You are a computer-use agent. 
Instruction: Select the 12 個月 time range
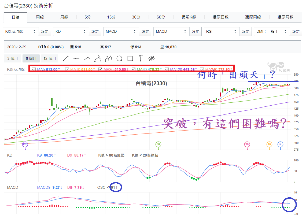50,58
